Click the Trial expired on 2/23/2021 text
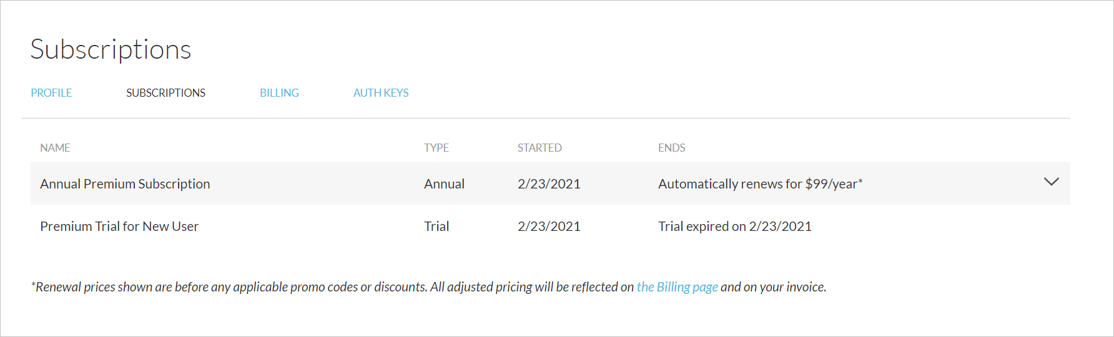1114x337 pixels. 734,227
